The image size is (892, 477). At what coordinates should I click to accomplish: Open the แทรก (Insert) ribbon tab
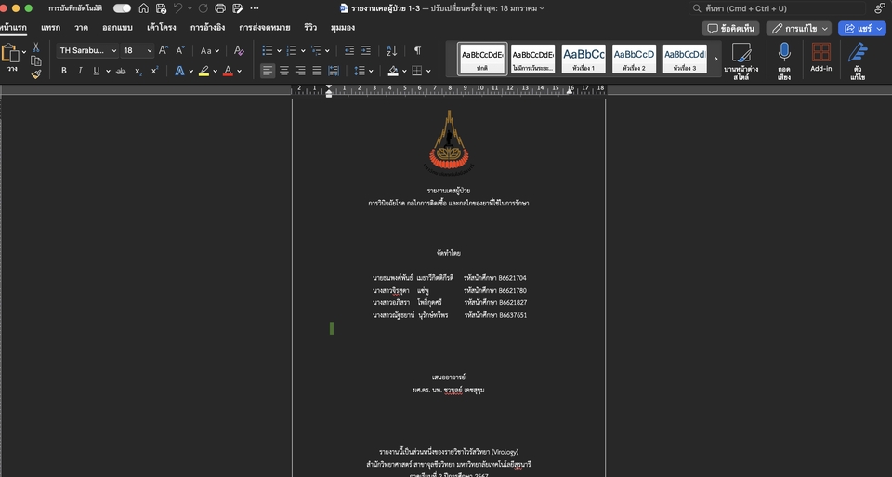click(50, 27)
